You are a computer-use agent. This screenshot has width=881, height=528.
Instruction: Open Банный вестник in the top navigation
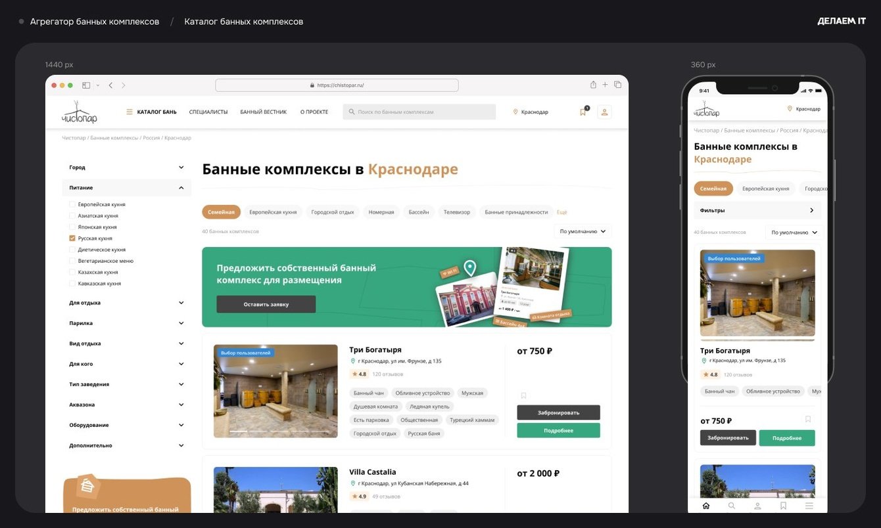pyautogui.click(x=264, y=112)
